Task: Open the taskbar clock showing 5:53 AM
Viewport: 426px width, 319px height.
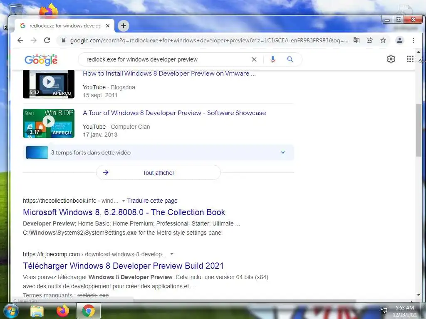Action: click(x=404, y=311)
